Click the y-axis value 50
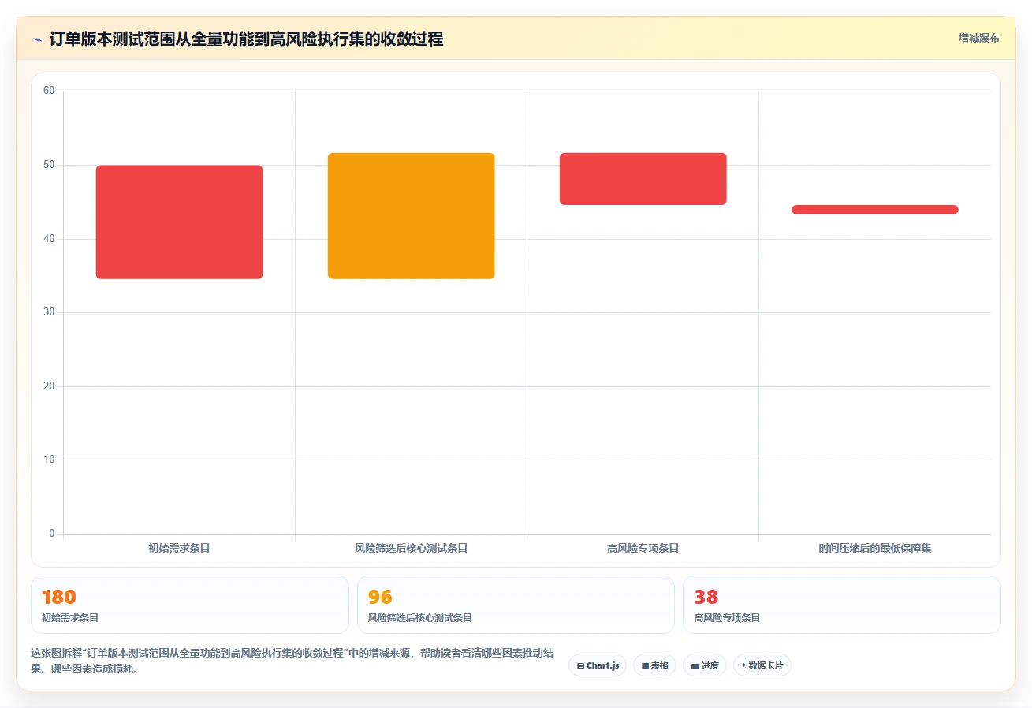Screen dimensions: 1032x708 [x=49, y=165]
